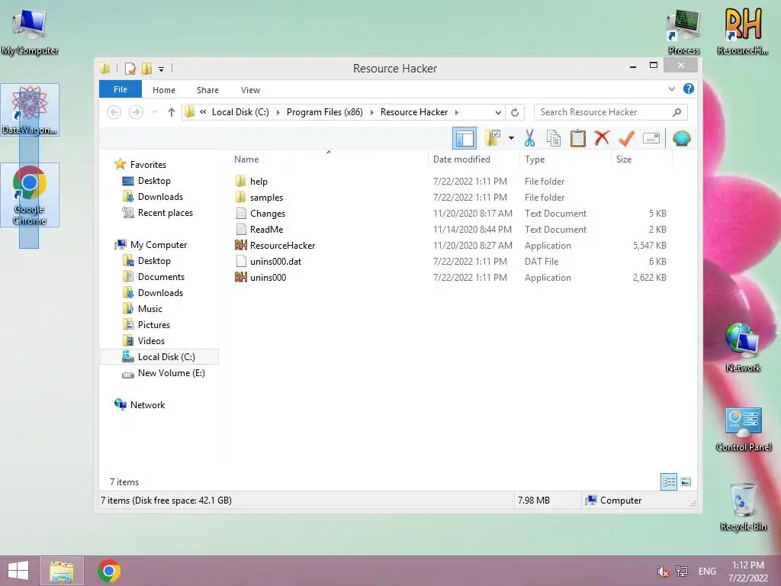781x586 pixels.
Task: Toggle the preview pane toolbar button
Action: tap(464, 139)
